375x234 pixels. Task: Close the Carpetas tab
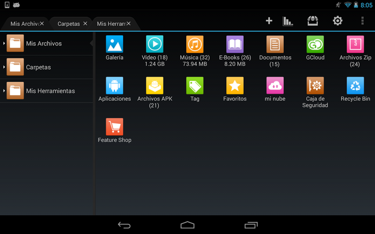85,23
